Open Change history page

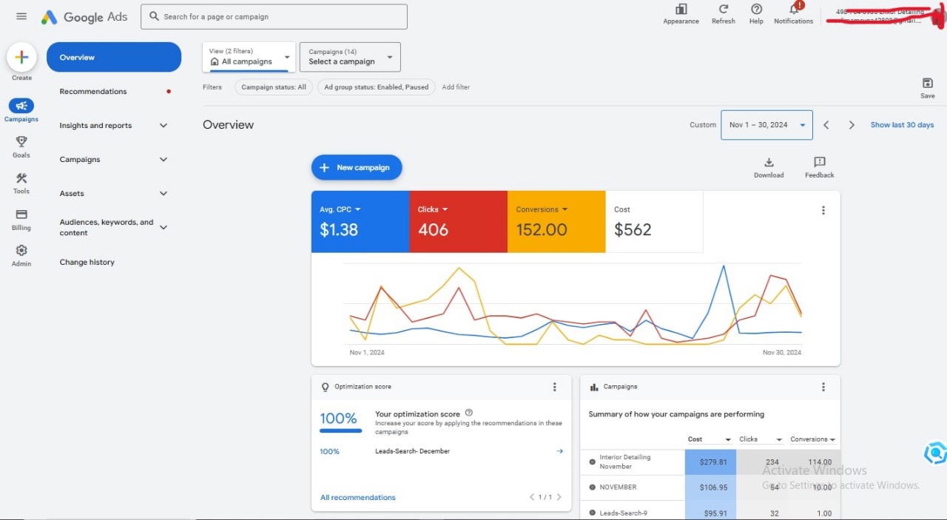tap(87, 263)
